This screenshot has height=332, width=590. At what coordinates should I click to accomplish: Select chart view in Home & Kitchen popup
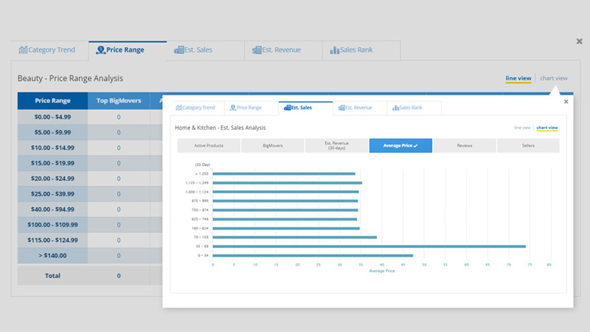point(547,128)
